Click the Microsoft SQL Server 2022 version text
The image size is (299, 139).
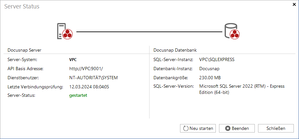[x=242, y=89]
